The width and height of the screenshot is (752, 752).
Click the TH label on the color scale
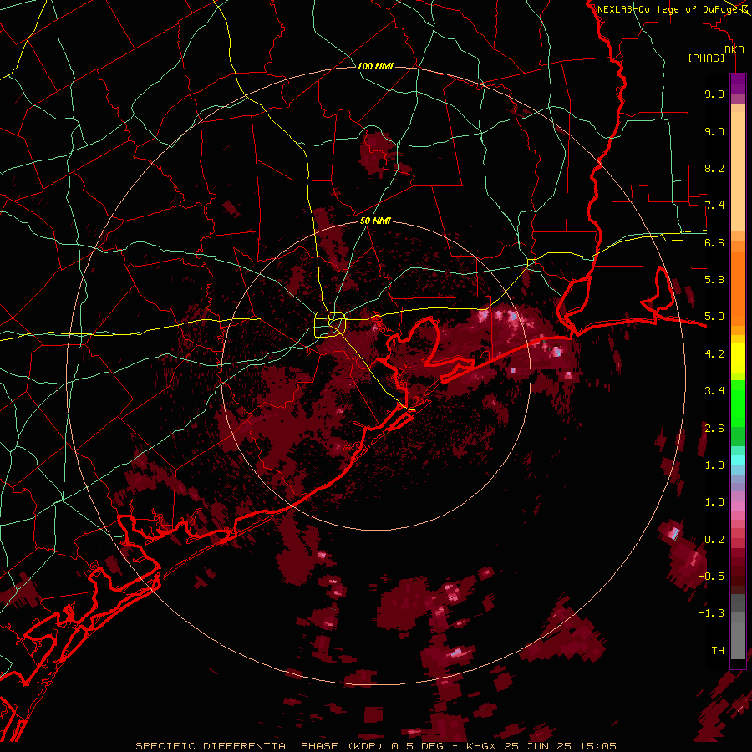click(x=718, y=651)
